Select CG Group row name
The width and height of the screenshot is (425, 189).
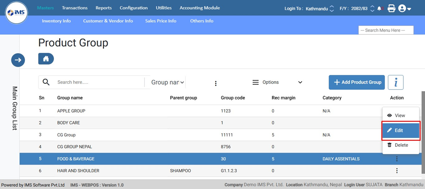[x=66, y=135]
